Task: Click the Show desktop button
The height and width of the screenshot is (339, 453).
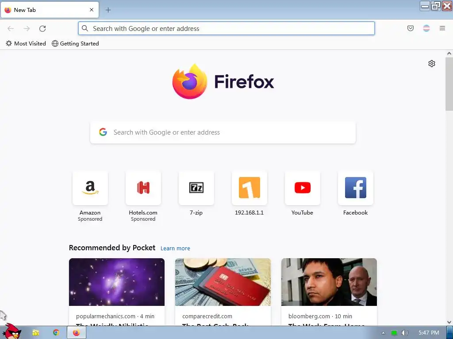Action: [x=449, y=333]
